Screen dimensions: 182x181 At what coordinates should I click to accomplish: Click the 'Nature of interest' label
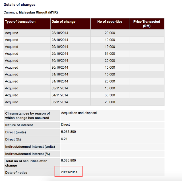19,125
